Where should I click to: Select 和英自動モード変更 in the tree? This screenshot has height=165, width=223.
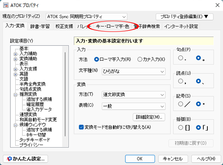coord(38,120)
